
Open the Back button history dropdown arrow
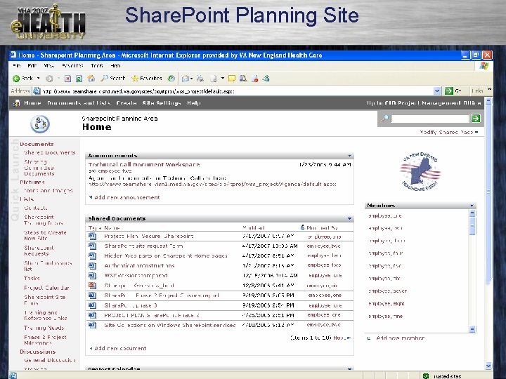pyautogui.click(x=39, y=79)
